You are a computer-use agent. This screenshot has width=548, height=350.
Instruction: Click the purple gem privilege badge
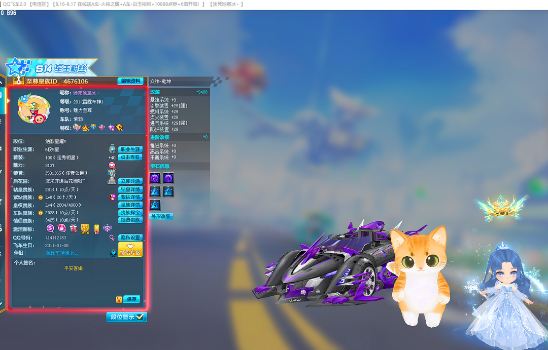tap(111, 128)
